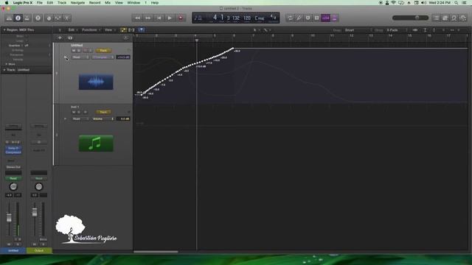
Task: Open the Navigate menu
Action: point(77,3)
